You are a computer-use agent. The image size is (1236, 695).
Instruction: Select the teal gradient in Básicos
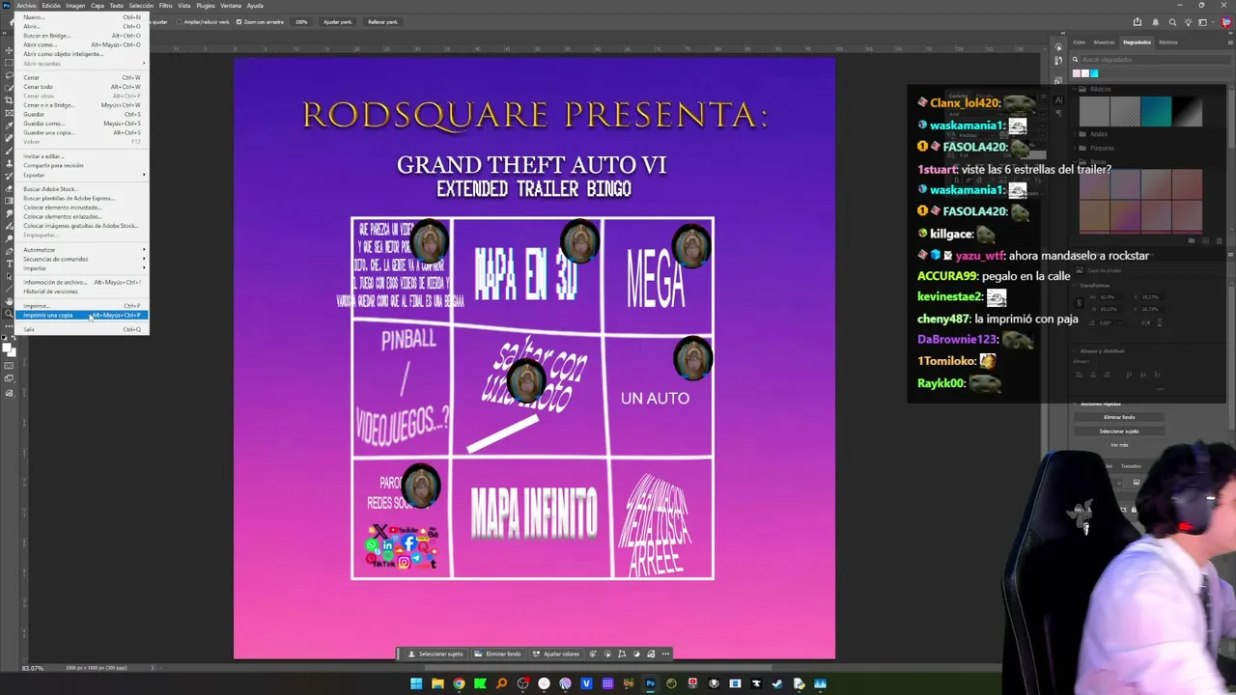coord(1156,111)
